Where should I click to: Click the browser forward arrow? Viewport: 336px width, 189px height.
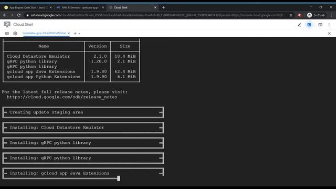coord(12,15)
